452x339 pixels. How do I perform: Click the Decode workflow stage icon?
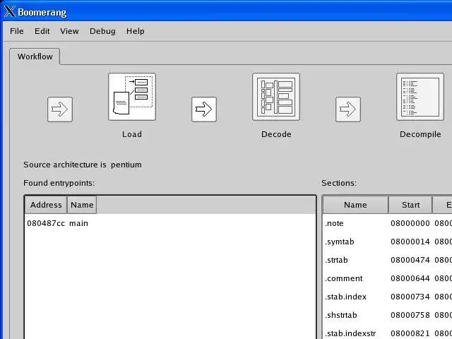[x=276, y=97]
